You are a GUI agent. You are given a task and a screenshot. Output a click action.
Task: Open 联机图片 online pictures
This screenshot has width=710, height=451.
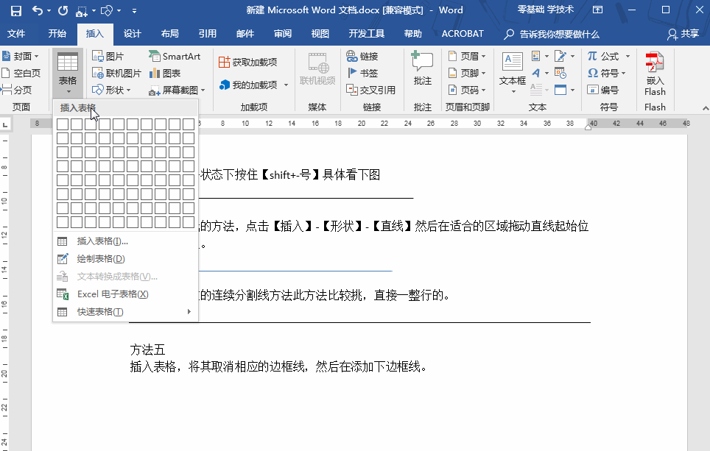pyautogui.click(x=116, y=73)
